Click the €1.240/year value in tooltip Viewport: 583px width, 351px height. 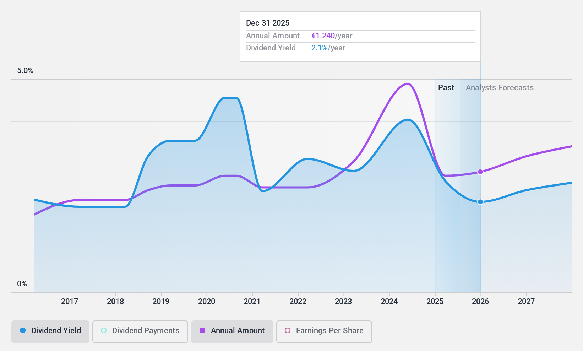tap(332, 36)
